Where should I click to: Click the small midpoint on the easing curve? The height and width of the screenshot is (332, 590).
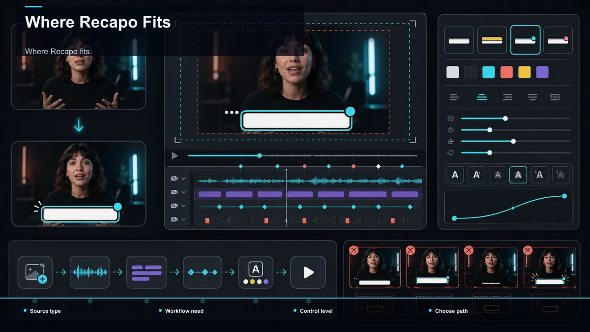[x=513, y=208]
